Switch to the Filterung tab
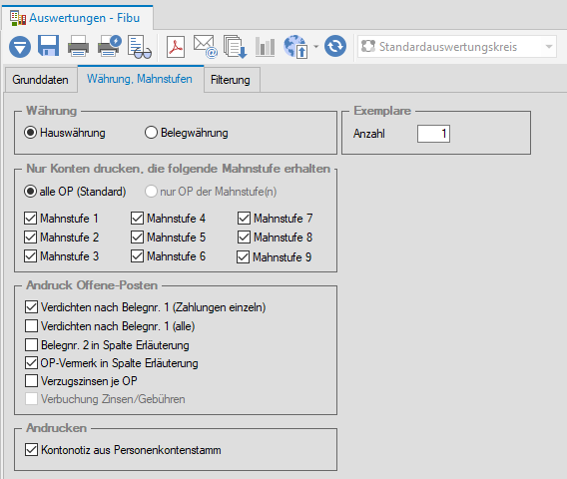The image size is (567, 479). [x=231, y=80]
